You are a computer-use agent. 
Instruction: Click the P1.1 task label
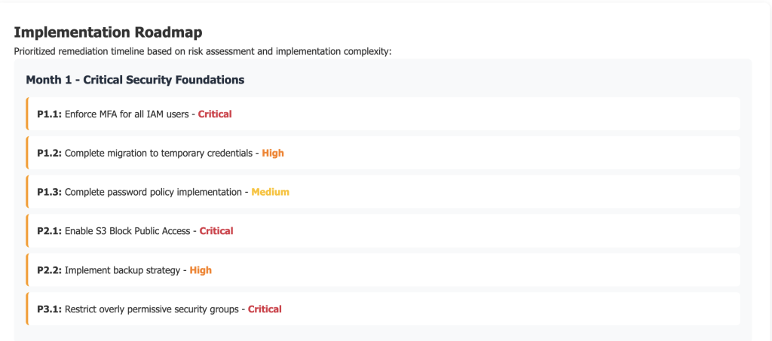49,114
